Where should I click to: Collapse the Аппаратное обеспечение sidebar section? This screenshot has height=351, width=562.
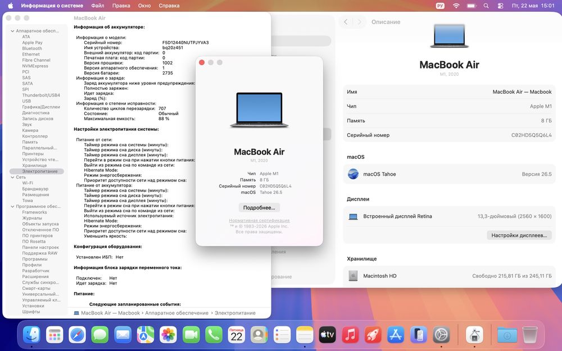click(12, 31)
